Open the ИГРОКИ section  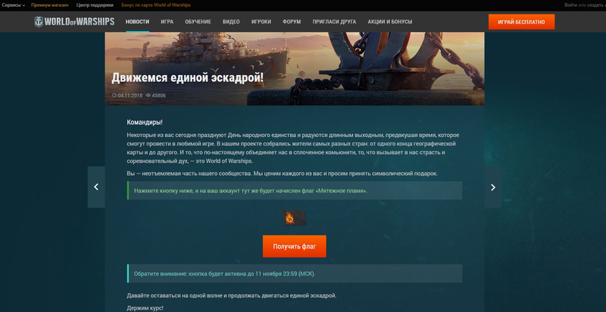262,22
